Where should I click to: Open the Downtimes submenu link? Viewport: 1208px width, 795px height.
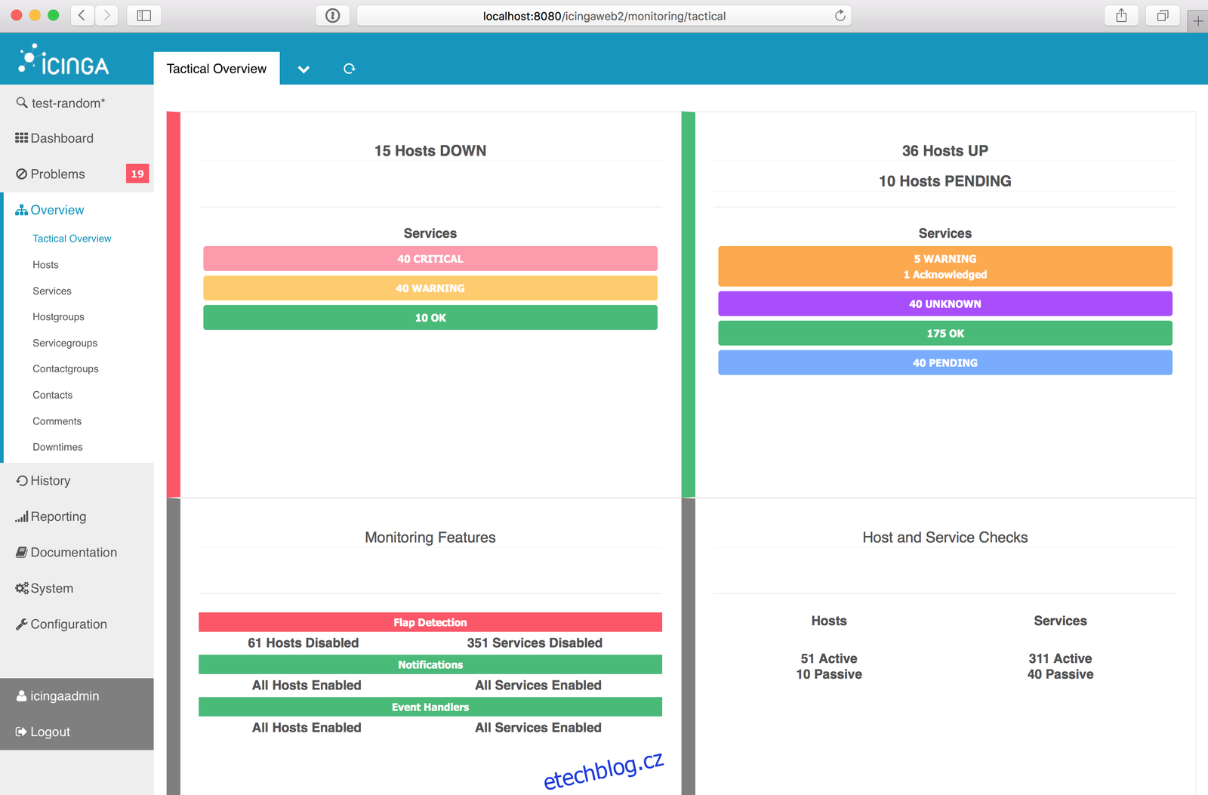pyautogui.click(x=57, y=447)
